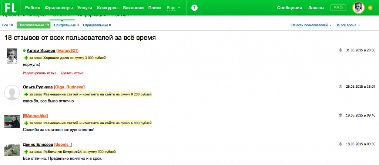The width and height of the screenshot is (379, 165).
Task: Open the help question mark icon
Action: (x=194, y=8)
